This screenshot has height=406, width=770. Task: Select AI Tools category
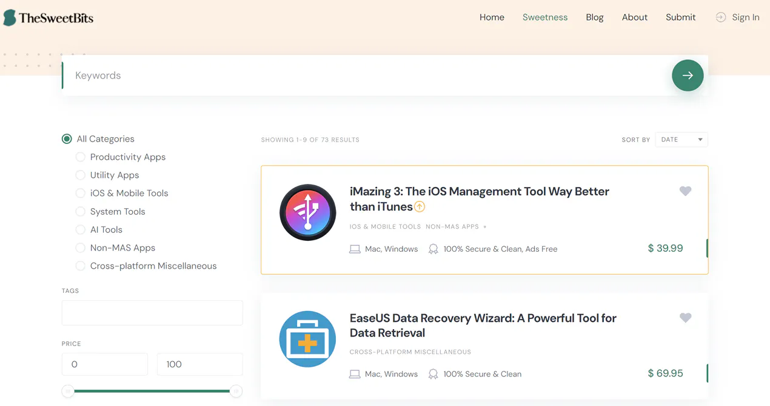(x=99, y=230)
